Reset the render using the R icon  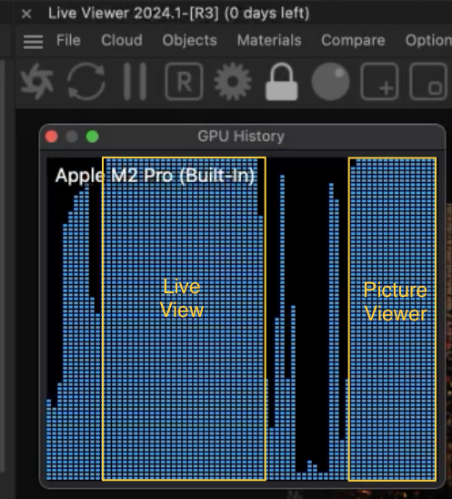click(x=184, y=81)
